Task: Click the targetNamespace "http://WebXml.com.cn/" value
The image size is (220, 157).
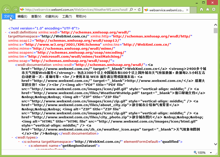Action: (x=65, y=36)
